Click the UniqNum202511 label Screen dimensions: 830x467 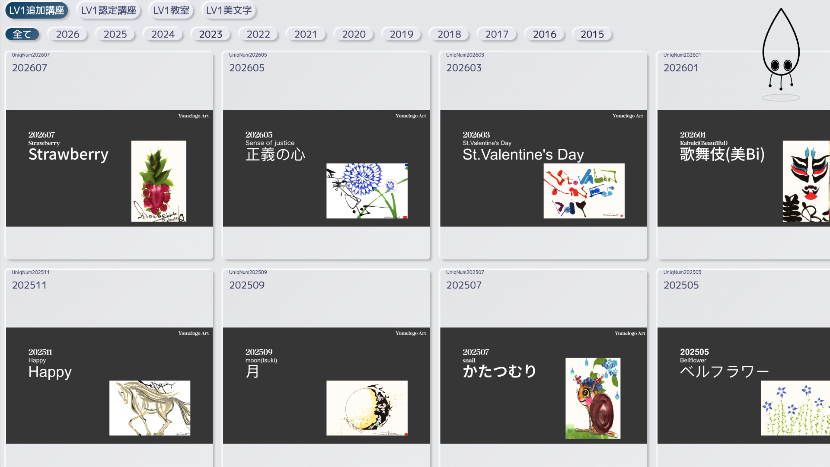pyautogui.click(x=31, y=272)
